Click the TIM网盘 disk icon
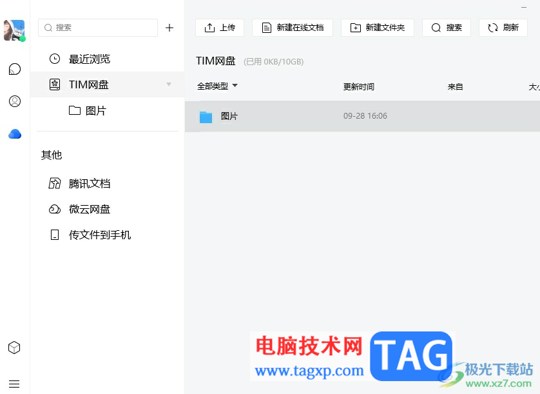The width and height of the screenshot is (540, 394). click(54, 84)
